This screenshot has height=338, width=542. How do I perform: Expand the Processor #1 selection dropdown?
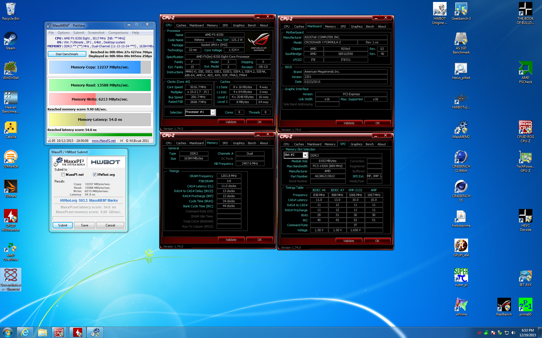click(213, 112)
